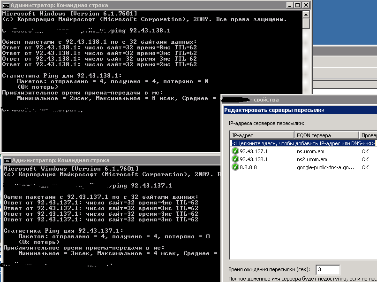Click the row to add IP address or DNS name
Screen dimensions: 377x282
pyautogui.click(x=303, y=143)
